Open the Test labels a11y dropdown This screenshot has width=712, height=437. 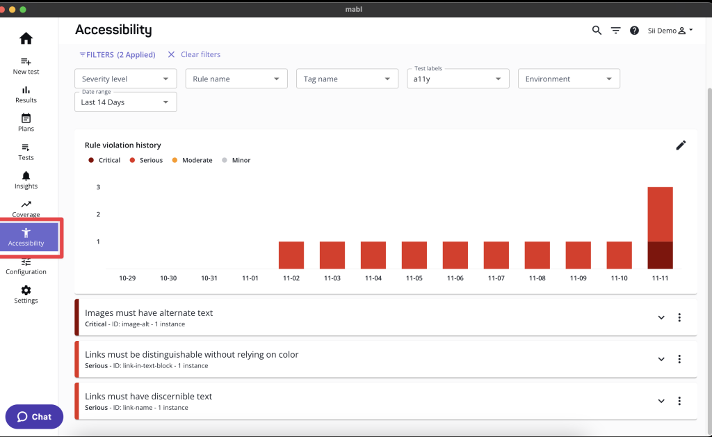pos(458,79)
